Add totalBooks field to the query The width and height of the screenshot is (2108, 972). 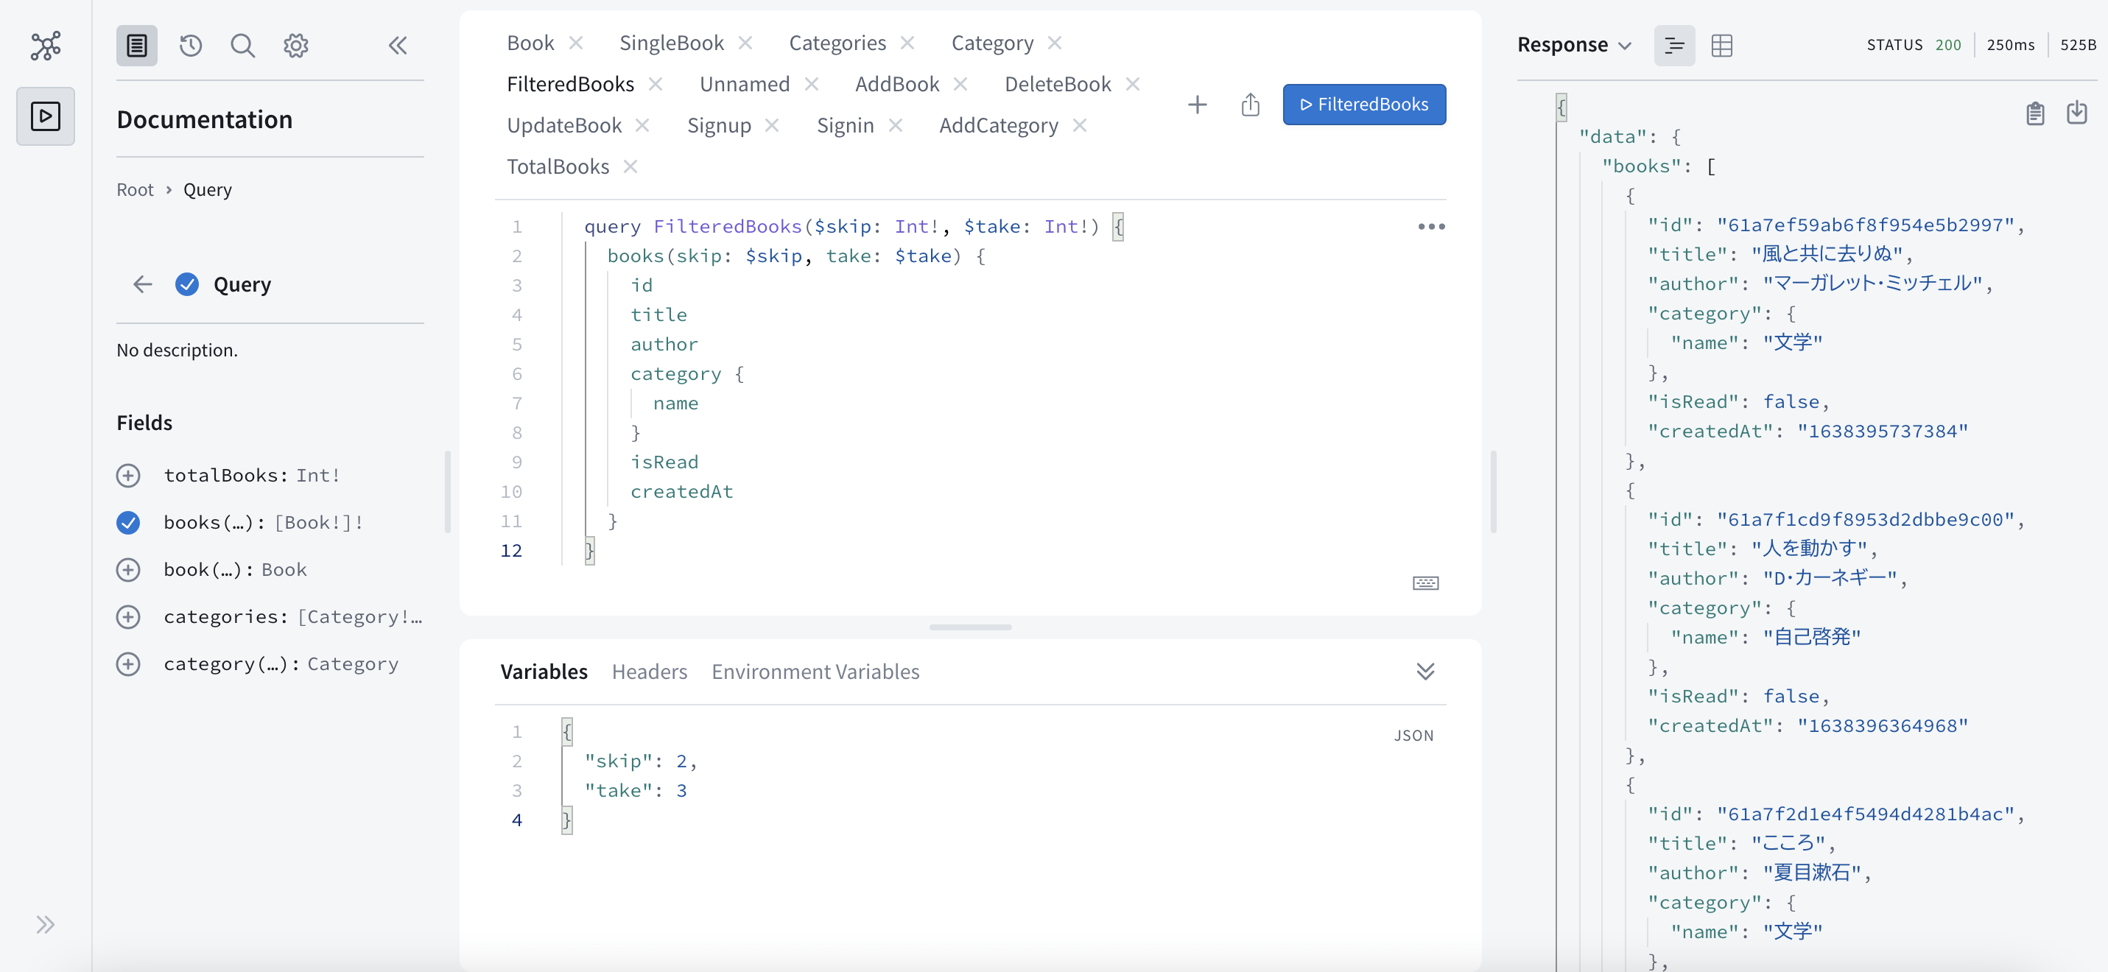click(128, 476)
